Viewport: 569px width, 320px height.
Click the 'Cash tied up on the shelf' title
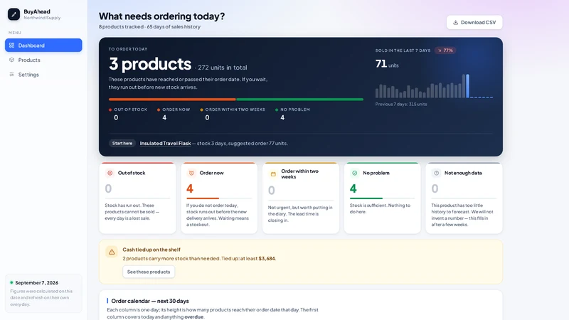(151, 250)
